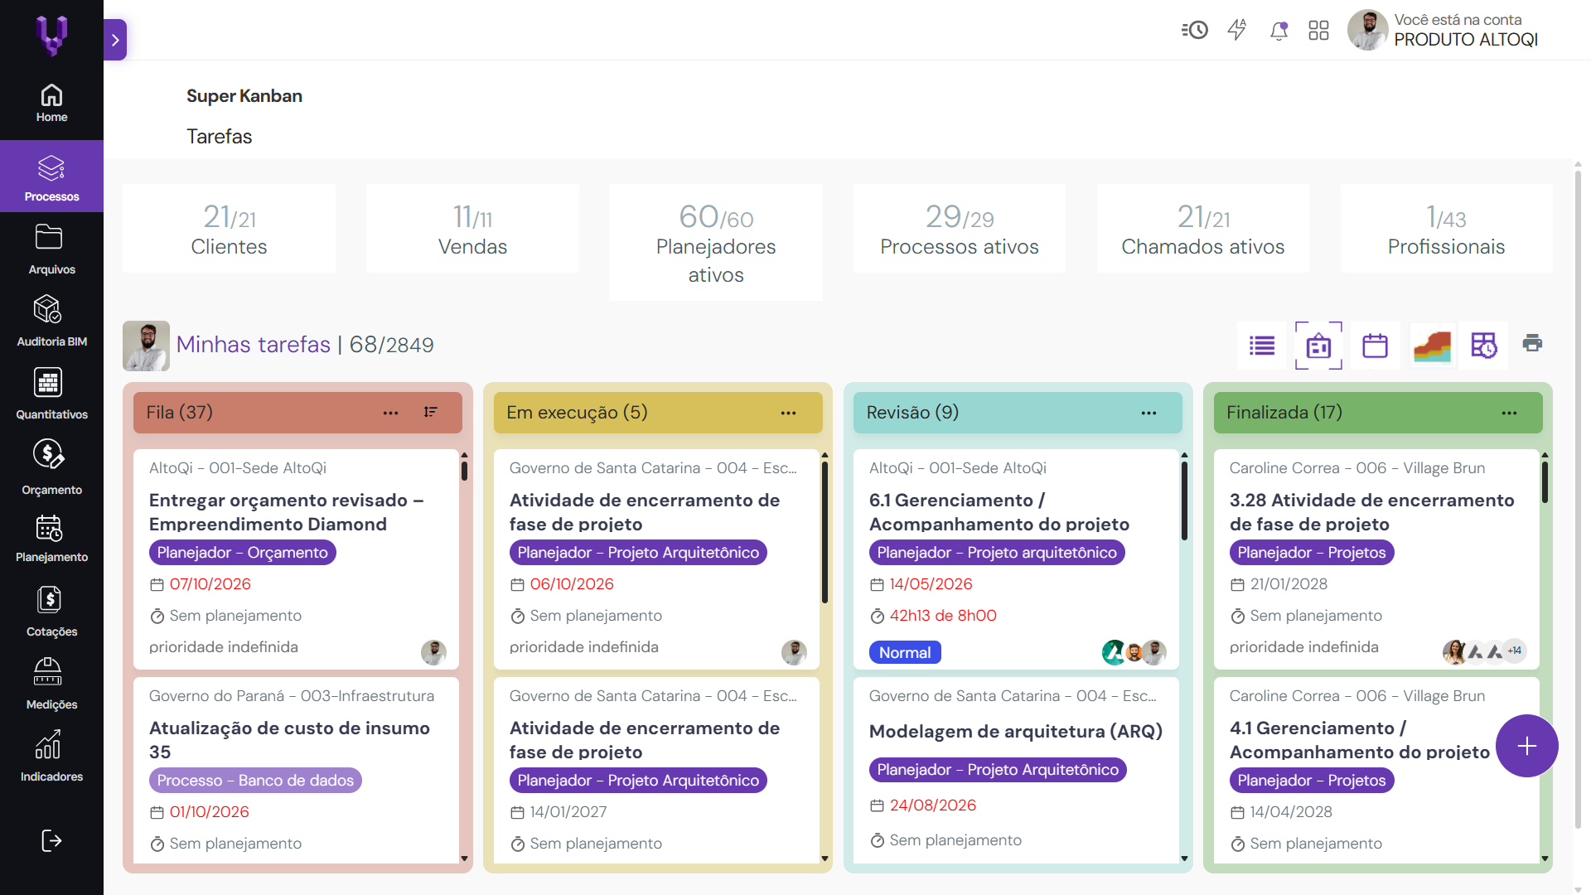This screenshot has width=1591, height=895.
Task: Click the Em execução column scrollbar
Action: tap(825, 532)
